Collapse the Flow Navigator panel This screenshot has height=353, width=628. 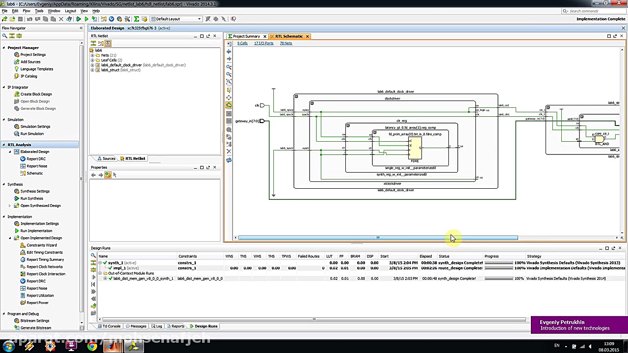[x=81, y=28]
